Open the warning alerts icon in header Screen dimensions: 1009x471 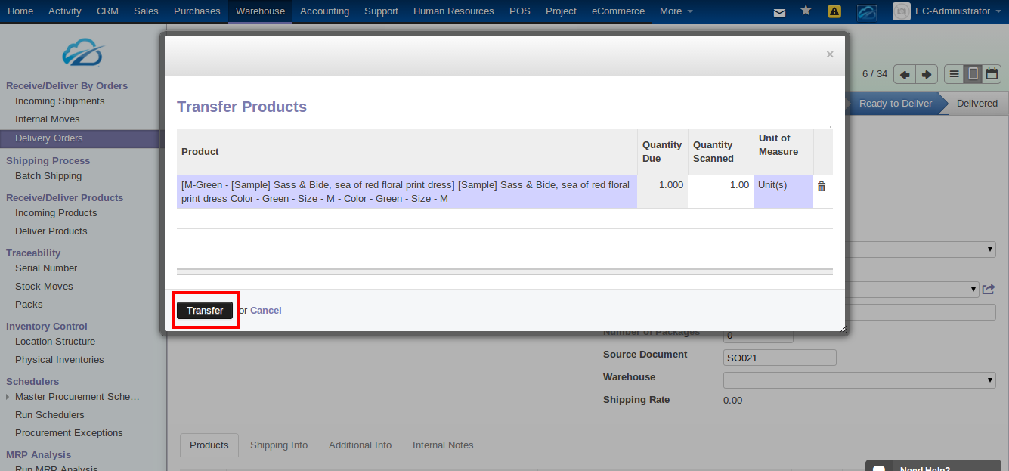point(834,11)
